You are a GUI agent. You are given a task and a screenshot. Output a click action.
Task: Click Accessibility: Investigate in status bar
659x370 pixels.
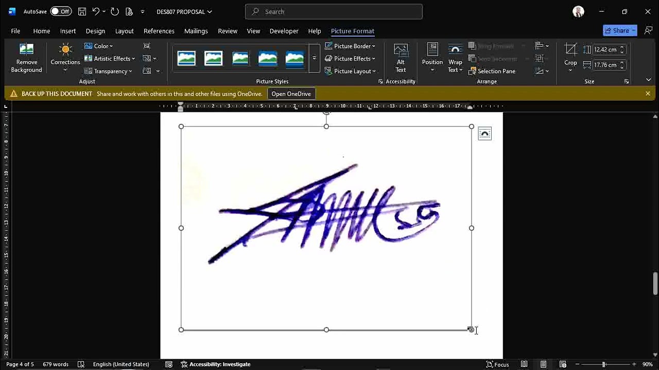tap(215, 364)
